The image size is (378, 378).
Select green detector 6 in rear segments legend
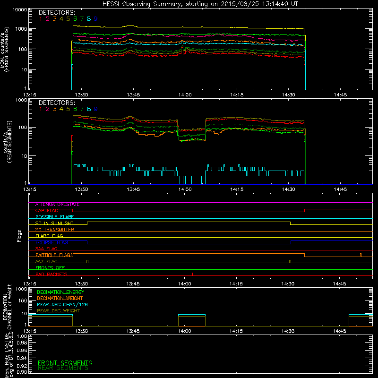75,109
